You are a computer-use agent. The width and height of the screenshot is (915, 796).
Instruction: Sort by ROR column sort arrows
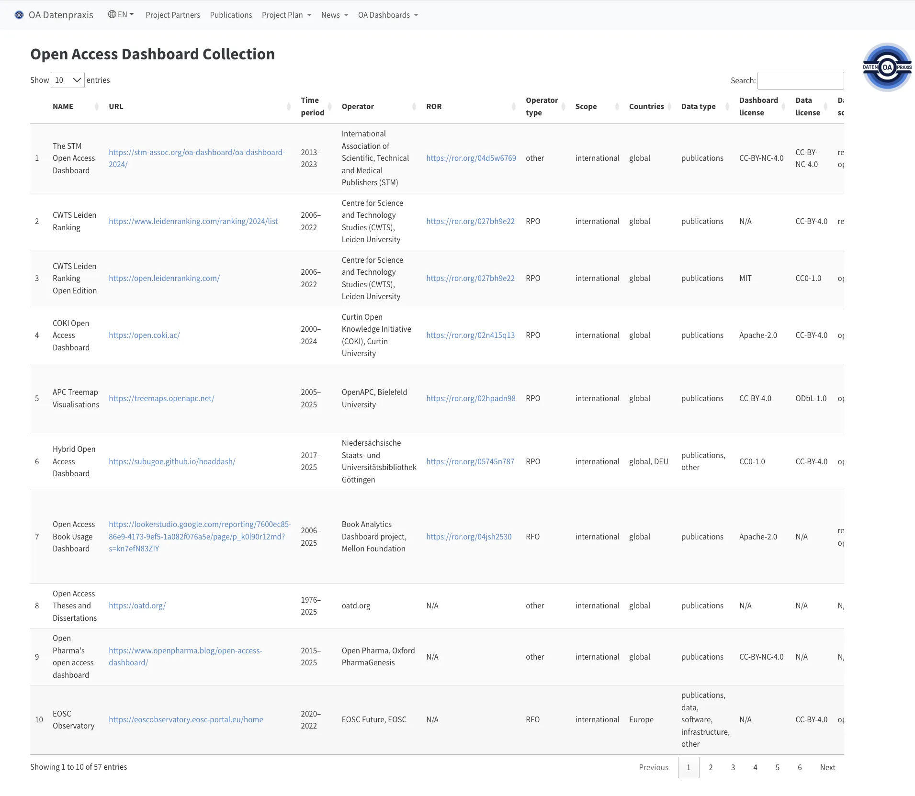coord(514,107)
